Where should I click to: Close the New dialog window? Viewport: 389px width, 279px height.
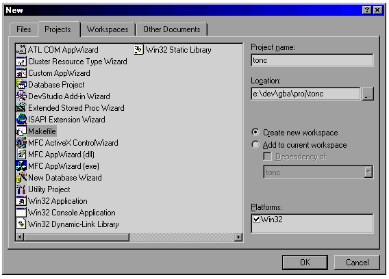(377, 10)
